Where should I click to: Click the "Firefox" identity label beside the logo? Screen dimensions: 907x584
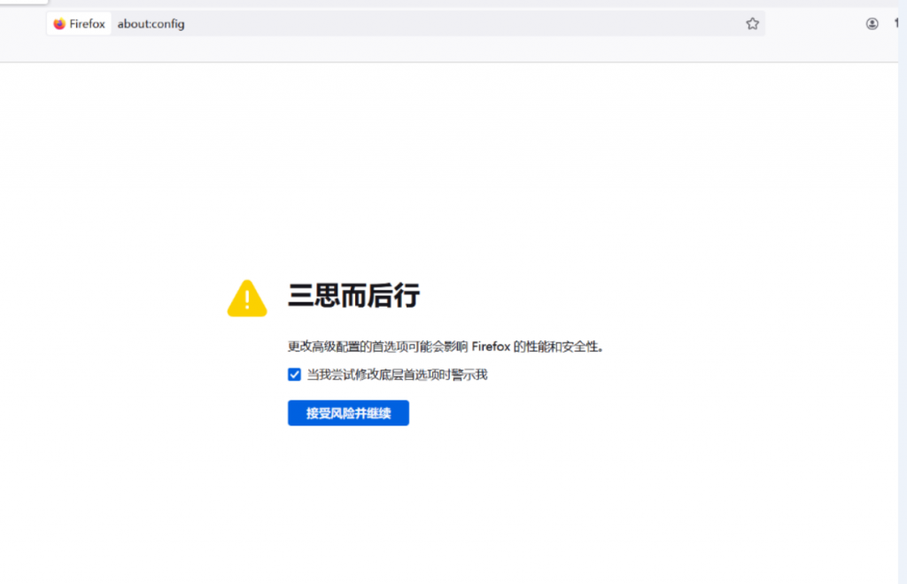[87, 24]
